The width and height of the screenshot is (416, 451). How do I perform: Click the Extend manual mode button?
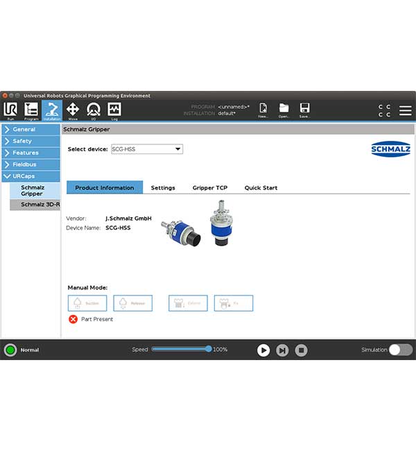coord(188,303)
